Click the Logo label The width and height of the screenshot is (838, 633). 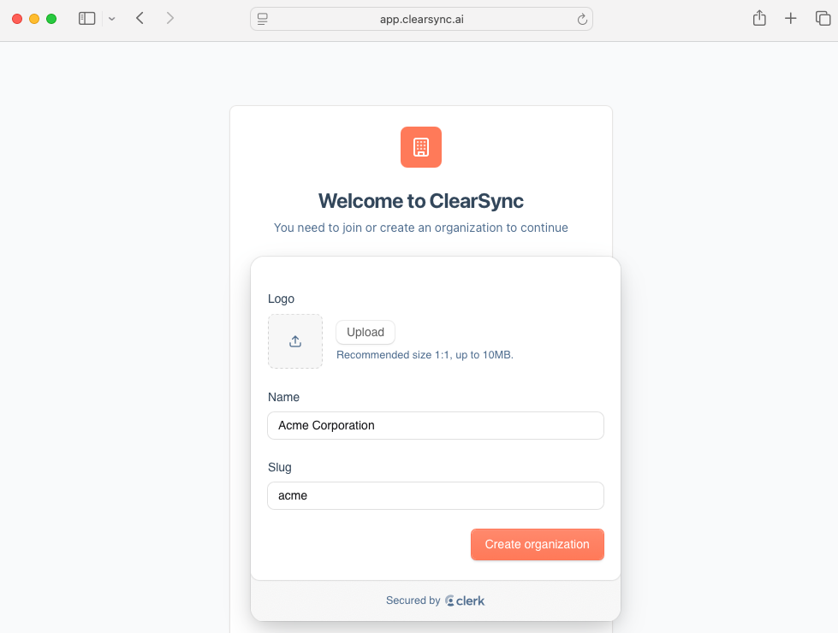pos(281,299)
